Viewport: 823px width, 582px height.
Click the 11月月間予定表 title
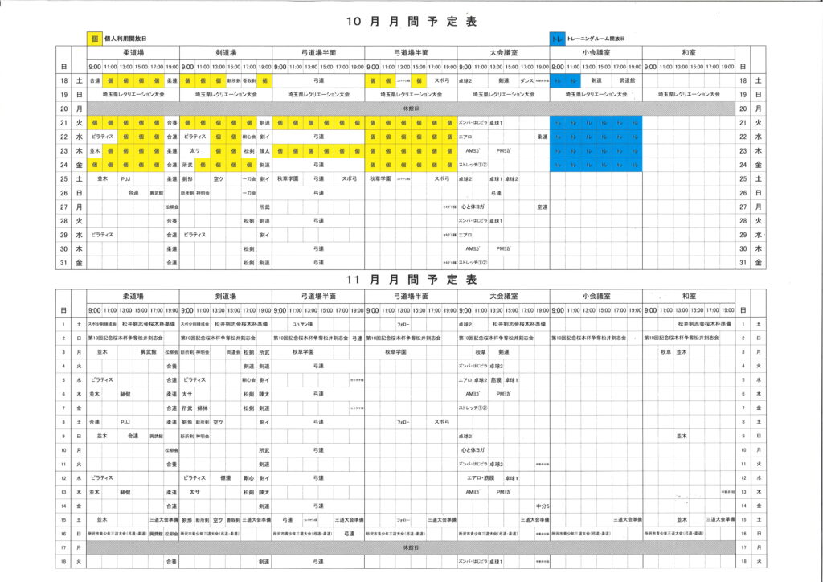411,280
